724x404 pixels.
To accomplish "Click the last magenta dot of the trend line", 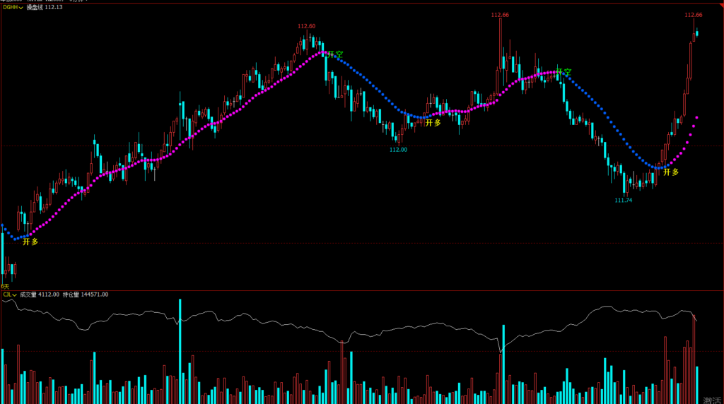I will [x=697, y=117].
